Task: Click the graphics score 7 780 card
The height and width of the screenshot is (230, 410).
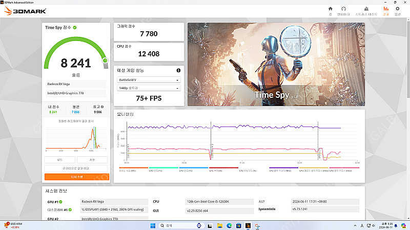Action: pos(149,32)
